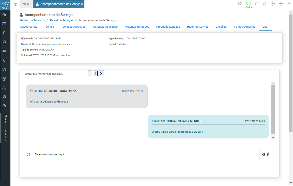Switch to the Checklist tab
The image size is (293, 186).
tap(221, 27)
